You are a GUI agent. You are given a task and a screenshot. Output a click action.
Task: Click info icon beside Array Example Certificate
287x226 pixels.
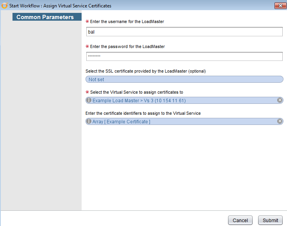[x=89, y=121]
